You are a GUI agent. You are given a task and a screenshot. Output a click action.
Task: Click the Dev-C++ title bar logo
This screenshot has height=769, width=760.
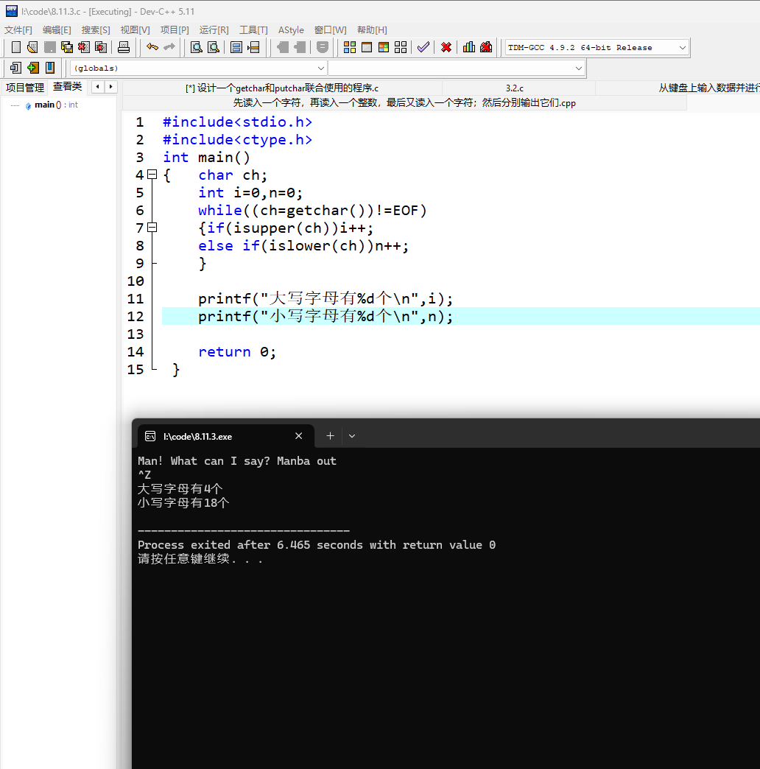(x=11, y=11)
